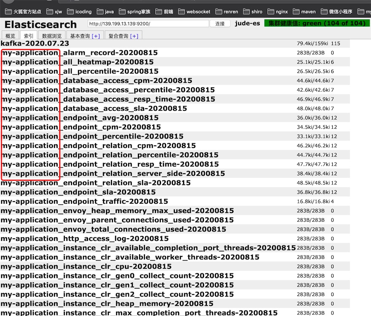371x316 pixels.
Task: Focus the Elasticsearch server URL field
Action: [148, 24]
